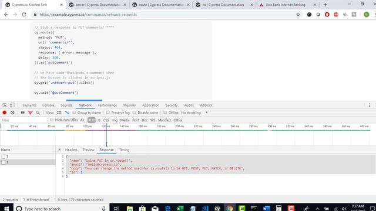Open the Application panel
The image size is (376, 211).
point(150,105)
